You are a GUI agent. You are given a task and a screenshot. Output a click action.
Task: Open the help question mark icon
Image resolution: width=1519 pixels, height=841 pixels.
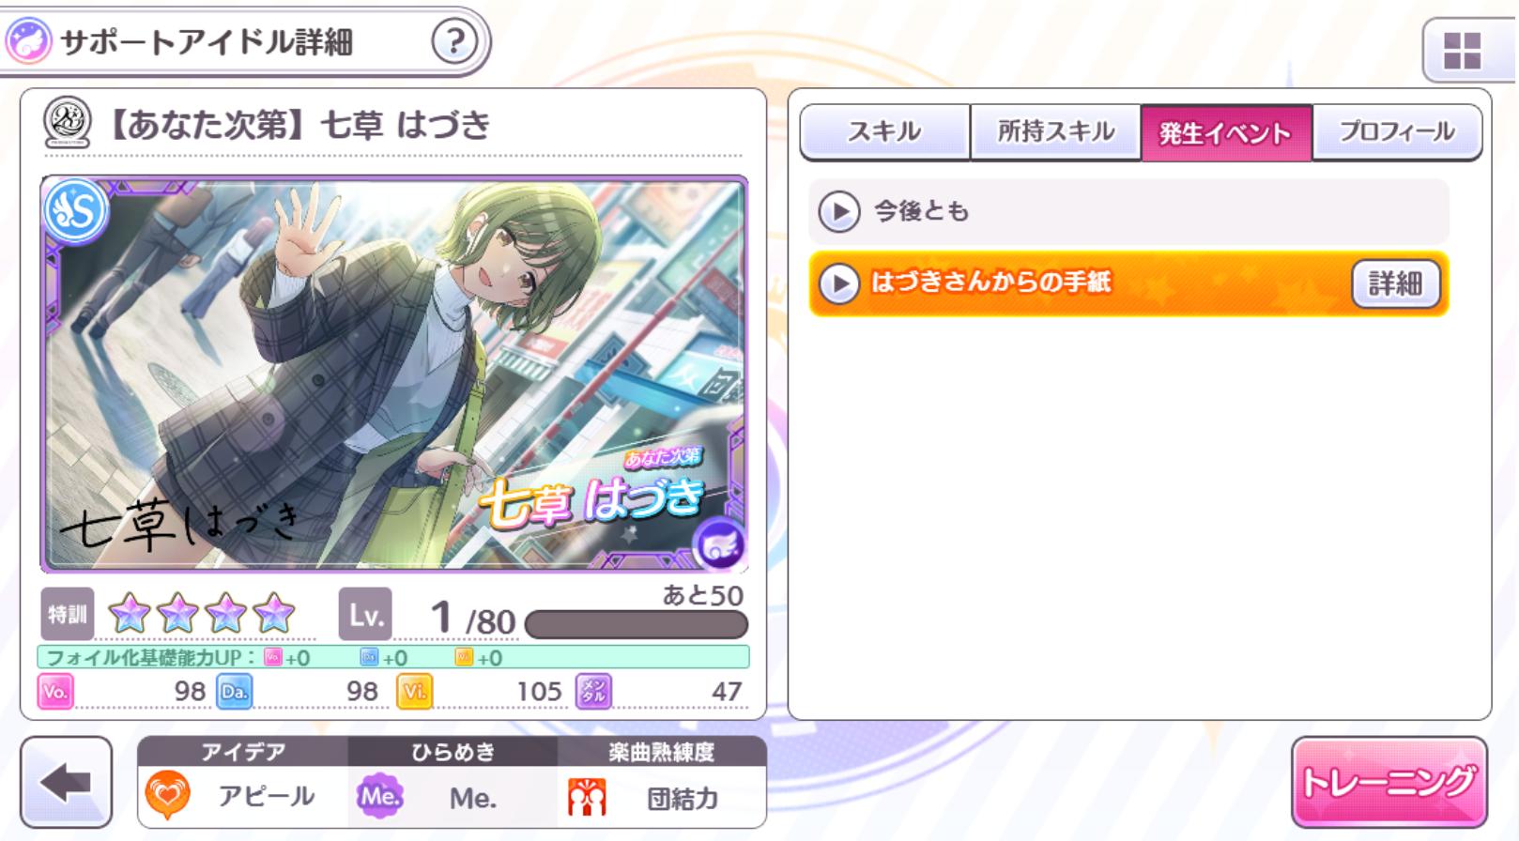point(454,41)
